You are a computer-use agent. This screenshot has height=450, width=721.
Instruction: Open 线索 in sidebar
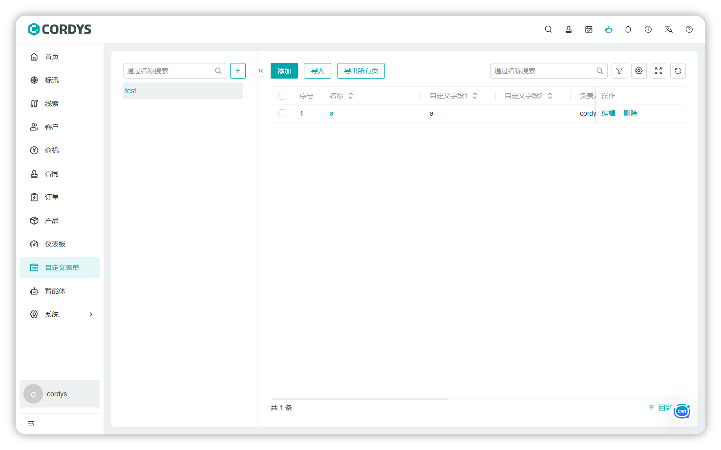60,103
